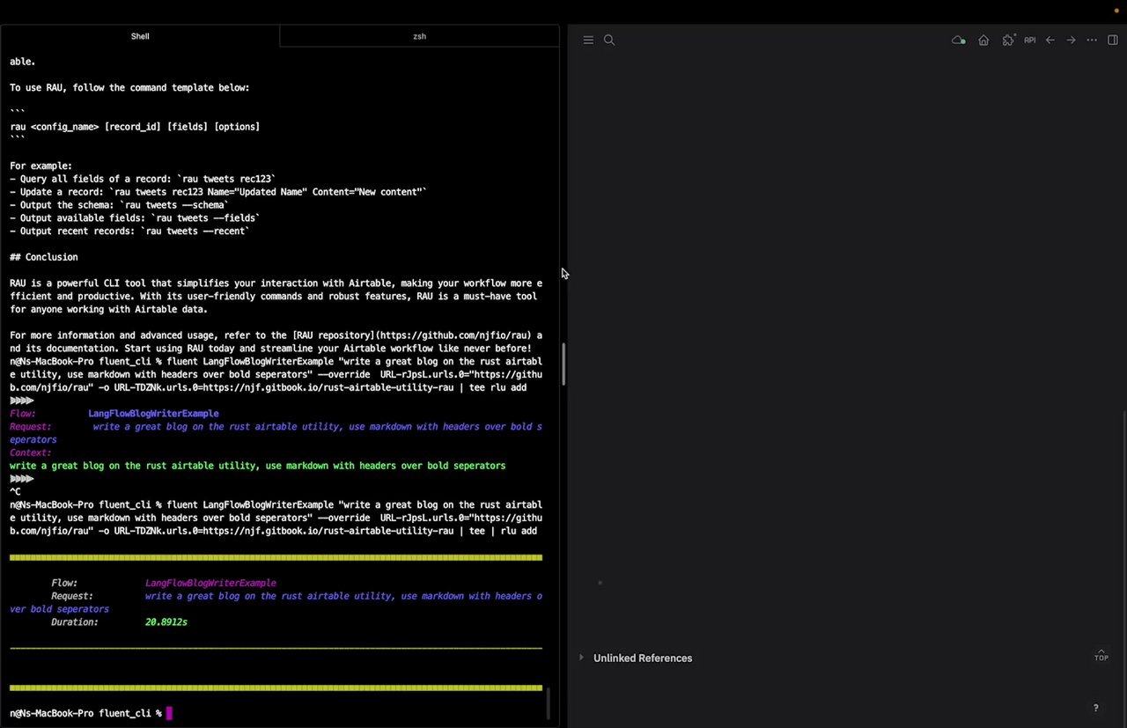Click 'RAU is a powerful CLI tool' paragraph

pyautogui.click(x=276, y=297)
